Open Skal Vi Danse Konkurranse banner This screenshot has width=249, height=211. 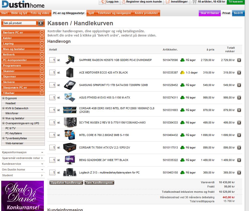(x=23, y=196)
